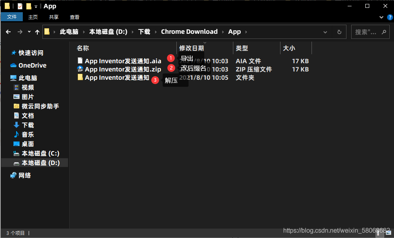Click the Refresh button in address bar
This screenshot has height=238, width=394.
click(x=339, y=32)
